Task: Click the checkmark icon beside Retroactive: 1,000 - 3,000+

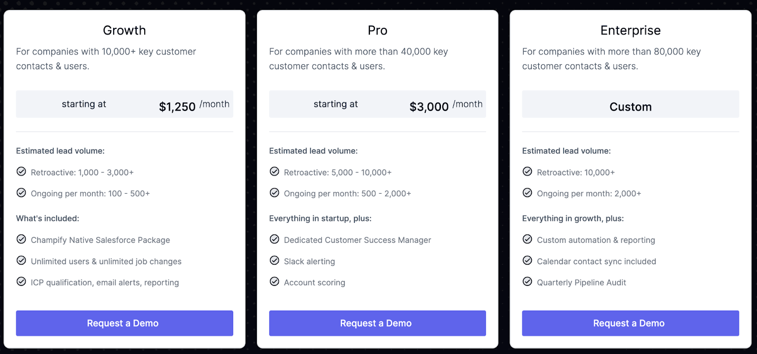Action: coord(21,172)
